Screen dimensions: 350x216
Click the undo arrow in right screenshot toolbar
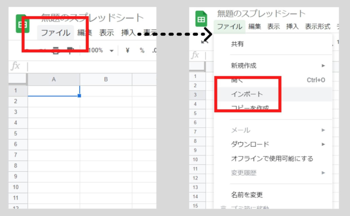tap(205, 41)
